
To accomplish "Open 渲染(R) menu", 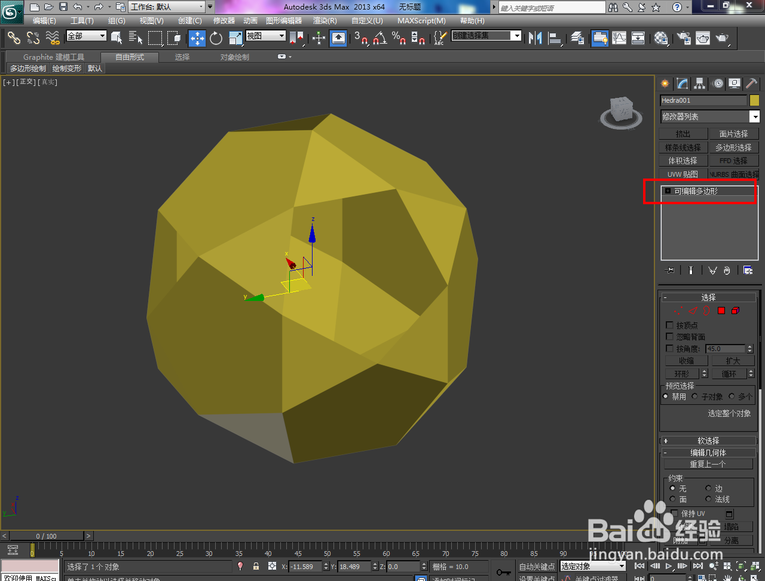I will (x=325, y=20).
